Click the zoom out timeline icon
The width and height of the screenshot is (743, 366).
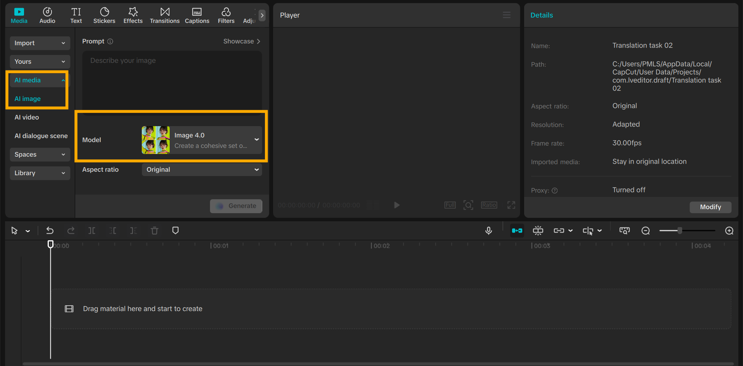click(x=645, y=231)
